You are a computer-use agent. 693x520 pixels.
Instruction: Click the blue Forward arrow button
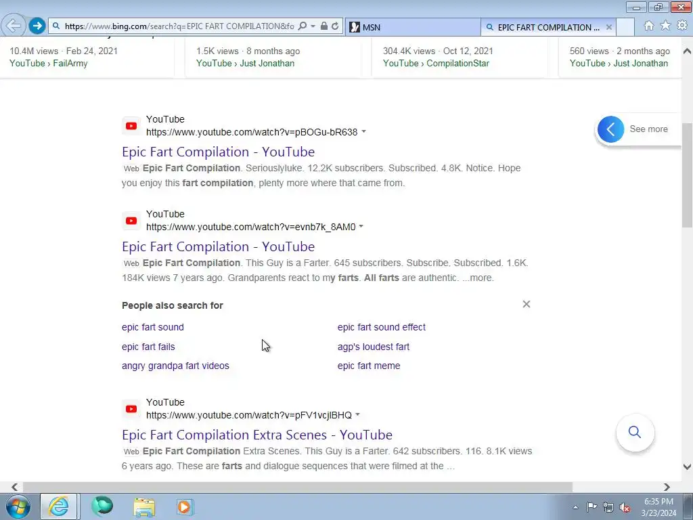37,26
